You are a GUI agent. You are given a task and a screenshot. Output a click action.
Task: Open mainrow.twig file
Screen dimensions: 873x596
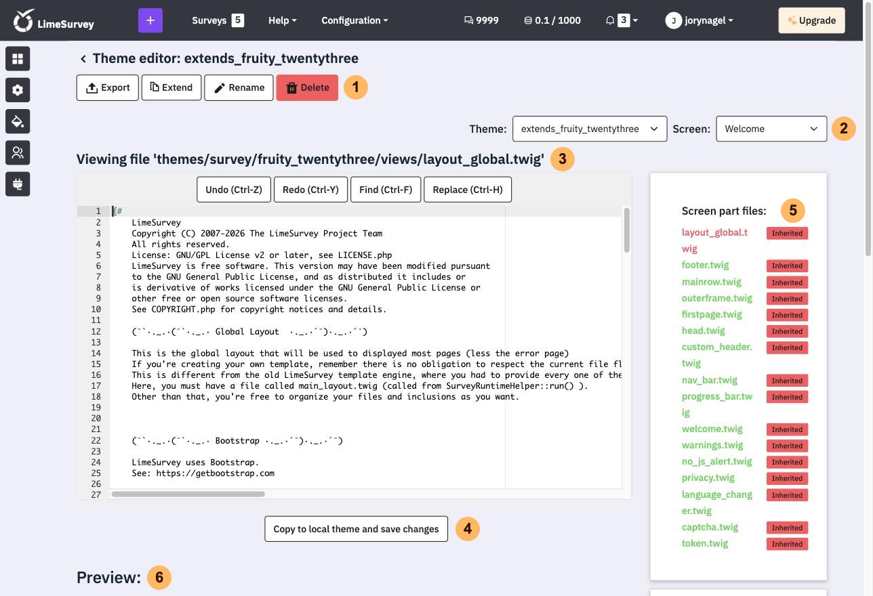click(712, 282)
